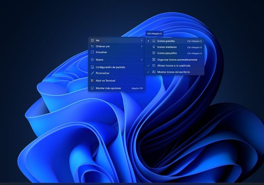This screenshot has width=264, height=185.
Task: Click the small grid icon beside Iconos pequeños
Action: [154, 53]
